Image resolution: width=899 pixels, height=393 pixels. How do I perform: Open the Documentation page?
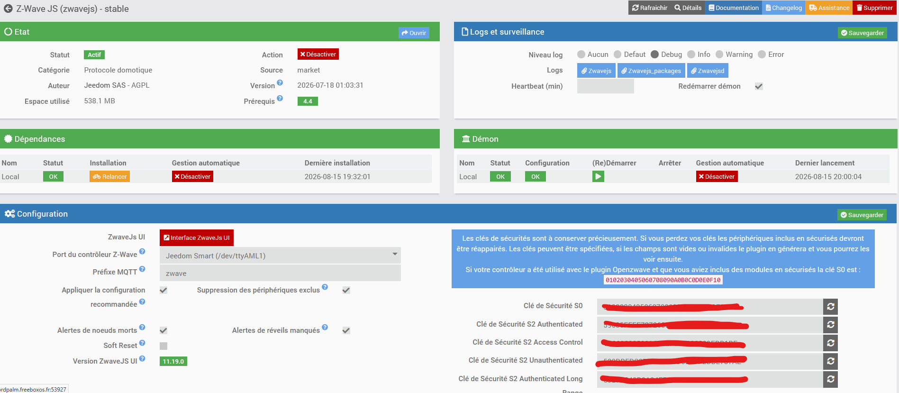click(734, 8)
